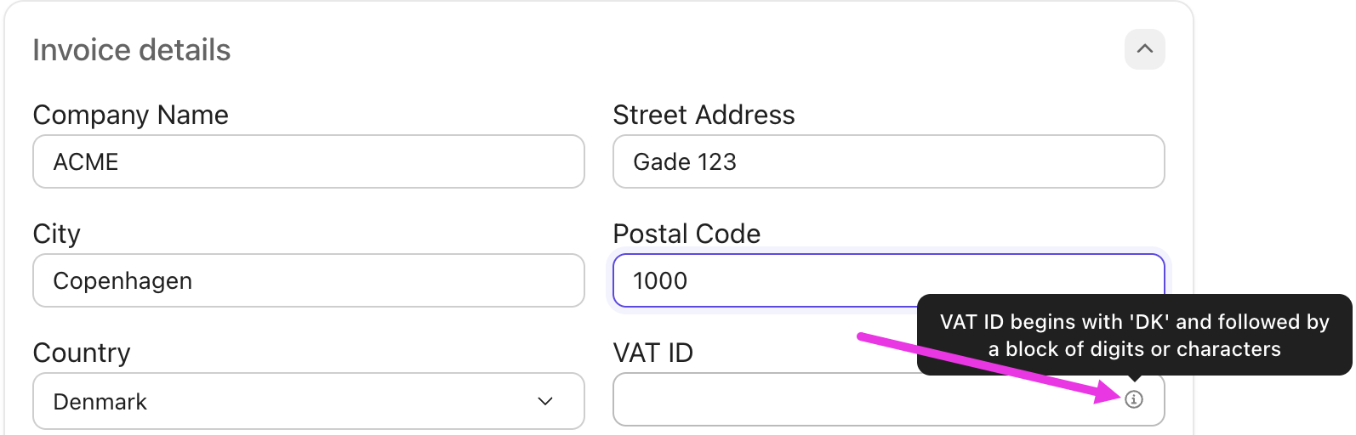Image resolution: width=1356 pixels, height=435 pixels.
Task: Click the VAT ID format tooltip
Action: [1134, 335]
